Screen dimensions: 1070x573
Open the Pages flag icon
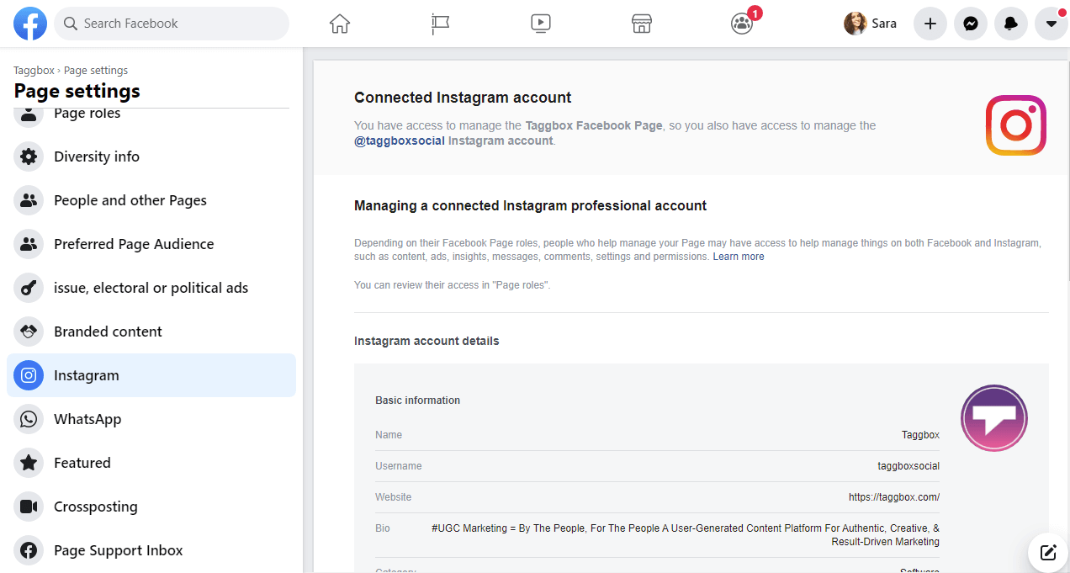pos(440,24)
